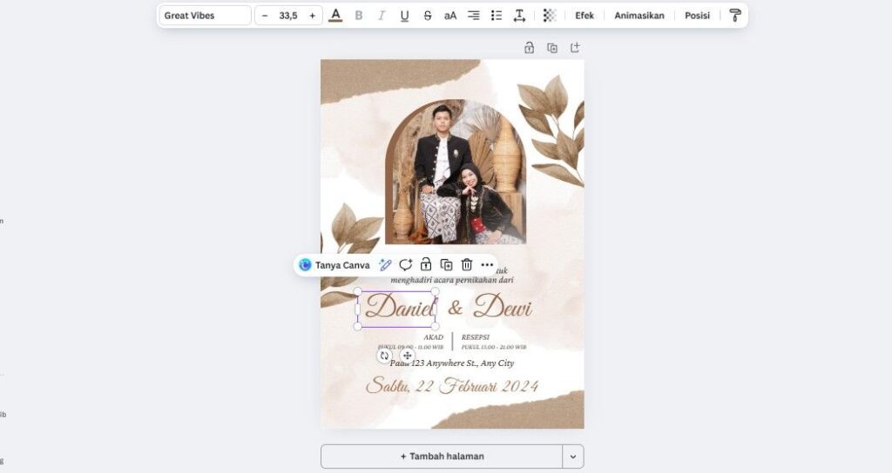The height and width of the screenshot is (473, 892).
Task: Expand the dropdown next to Tambah halaman
Action: coord(573,456)
